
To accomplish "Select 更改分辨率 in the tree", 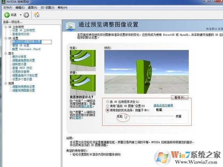I will point(19,57).
